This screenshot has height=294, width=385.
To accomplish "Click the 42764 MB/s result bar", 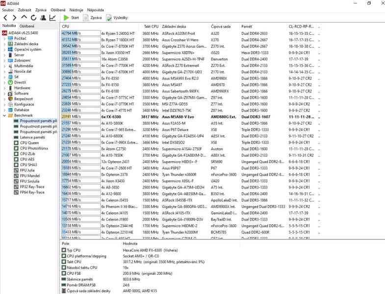I will pyautogui.click(x=81, y=33).
